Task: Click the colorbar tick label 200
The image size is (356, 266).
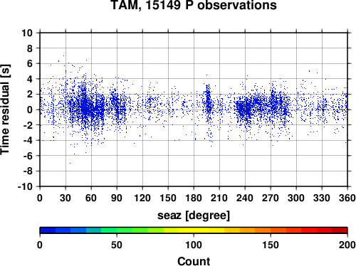Action: (x=347, y=245)
